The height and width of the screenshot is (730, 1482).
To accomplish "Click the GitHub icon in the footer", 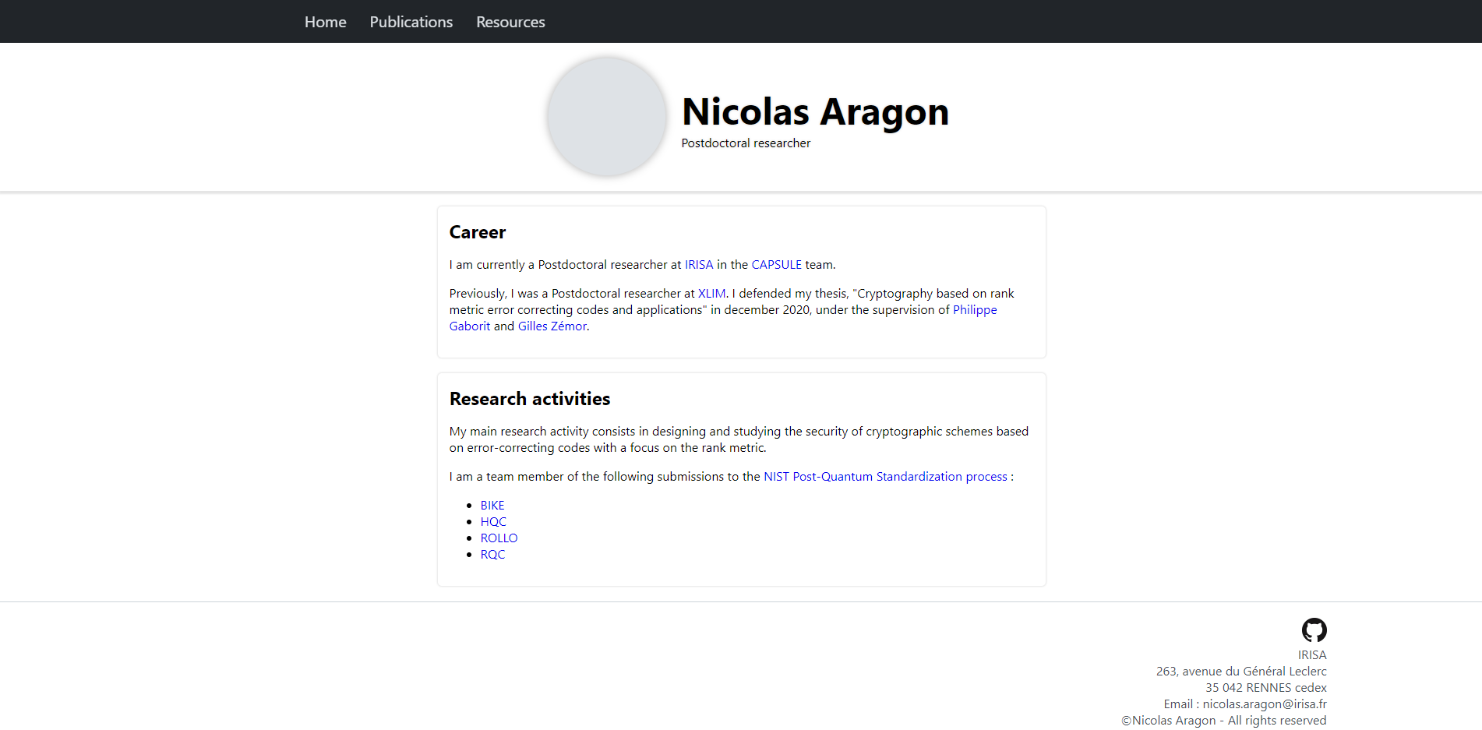I will (1314, 630).
